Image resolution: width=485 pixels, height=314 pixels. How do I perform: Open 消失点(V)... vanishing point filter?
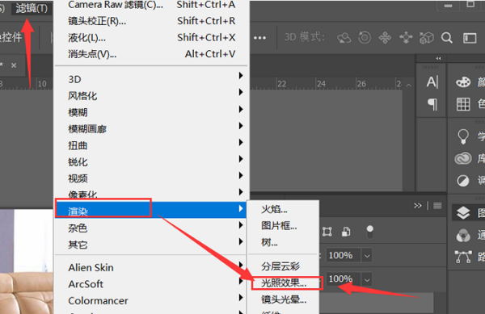point(152,54)
